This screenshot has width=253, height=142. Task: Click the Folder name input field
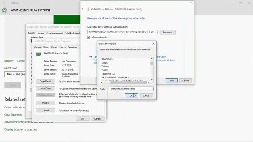(132, 89)
